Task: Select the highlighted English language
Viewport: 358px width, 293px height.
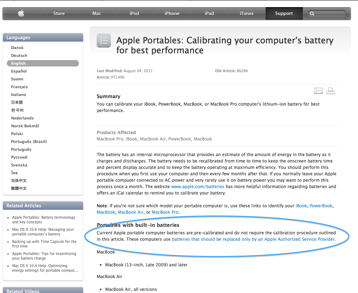Action: [43, 63]
